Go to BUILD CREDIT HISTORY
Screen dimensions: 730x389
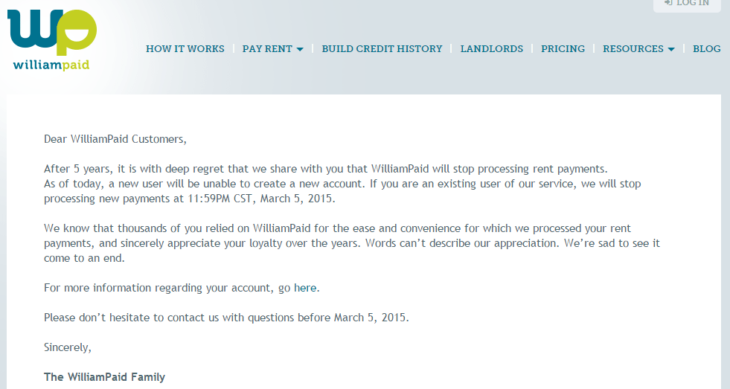[x=382, y=49]
